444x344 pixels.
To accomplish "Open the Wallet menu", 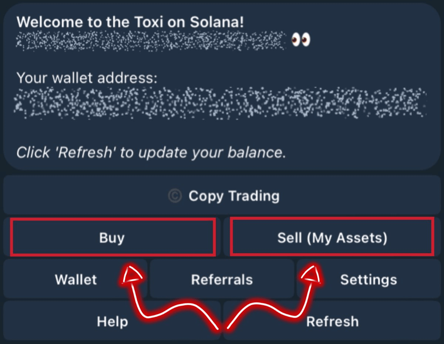I will pos(75,279).
